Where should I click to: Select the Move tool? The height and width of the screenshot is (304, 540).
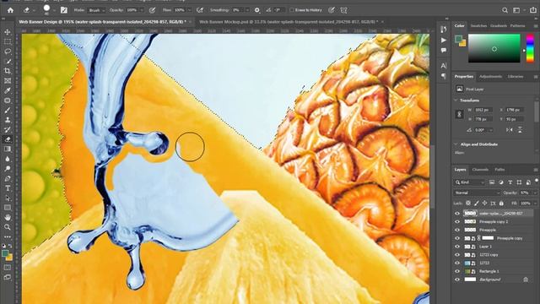click(8, 32)
